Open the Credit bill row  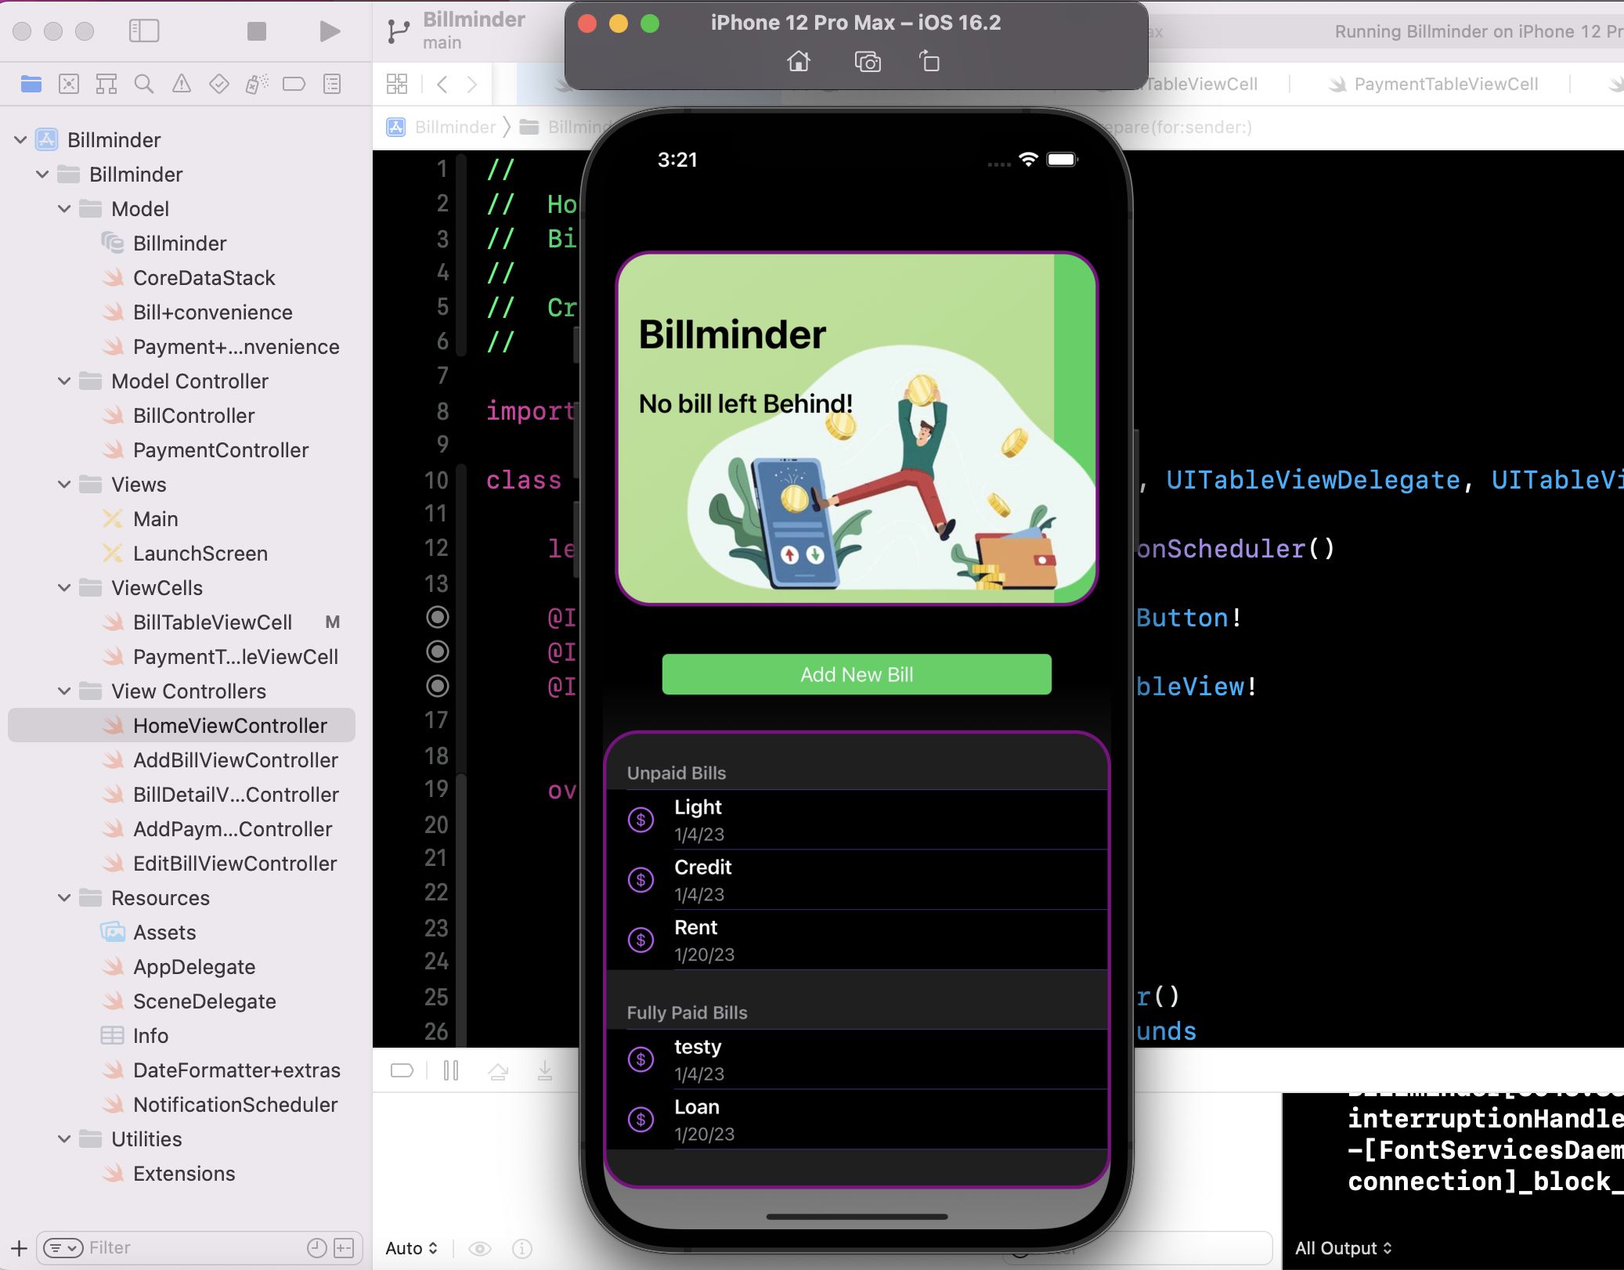tap(857, 880)
